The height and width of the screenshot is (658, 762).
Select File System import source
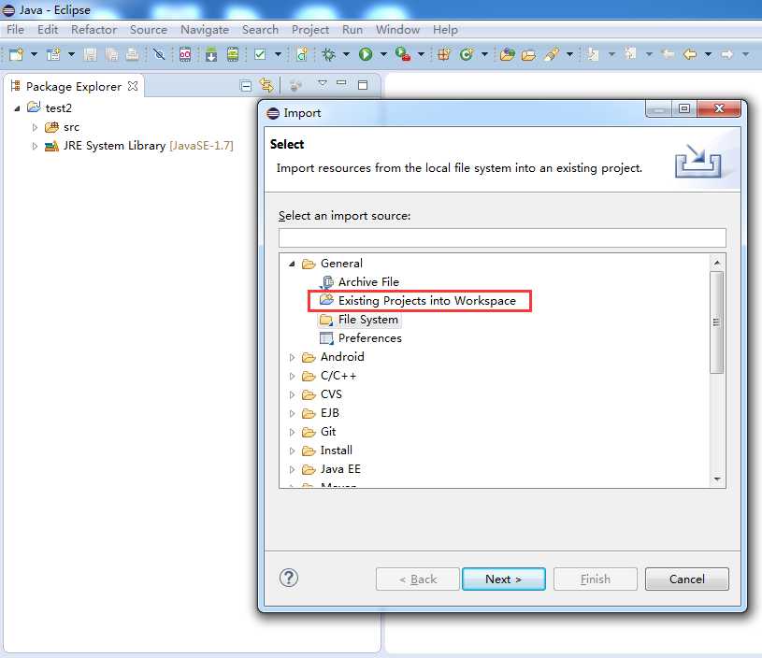click(367, 320)
